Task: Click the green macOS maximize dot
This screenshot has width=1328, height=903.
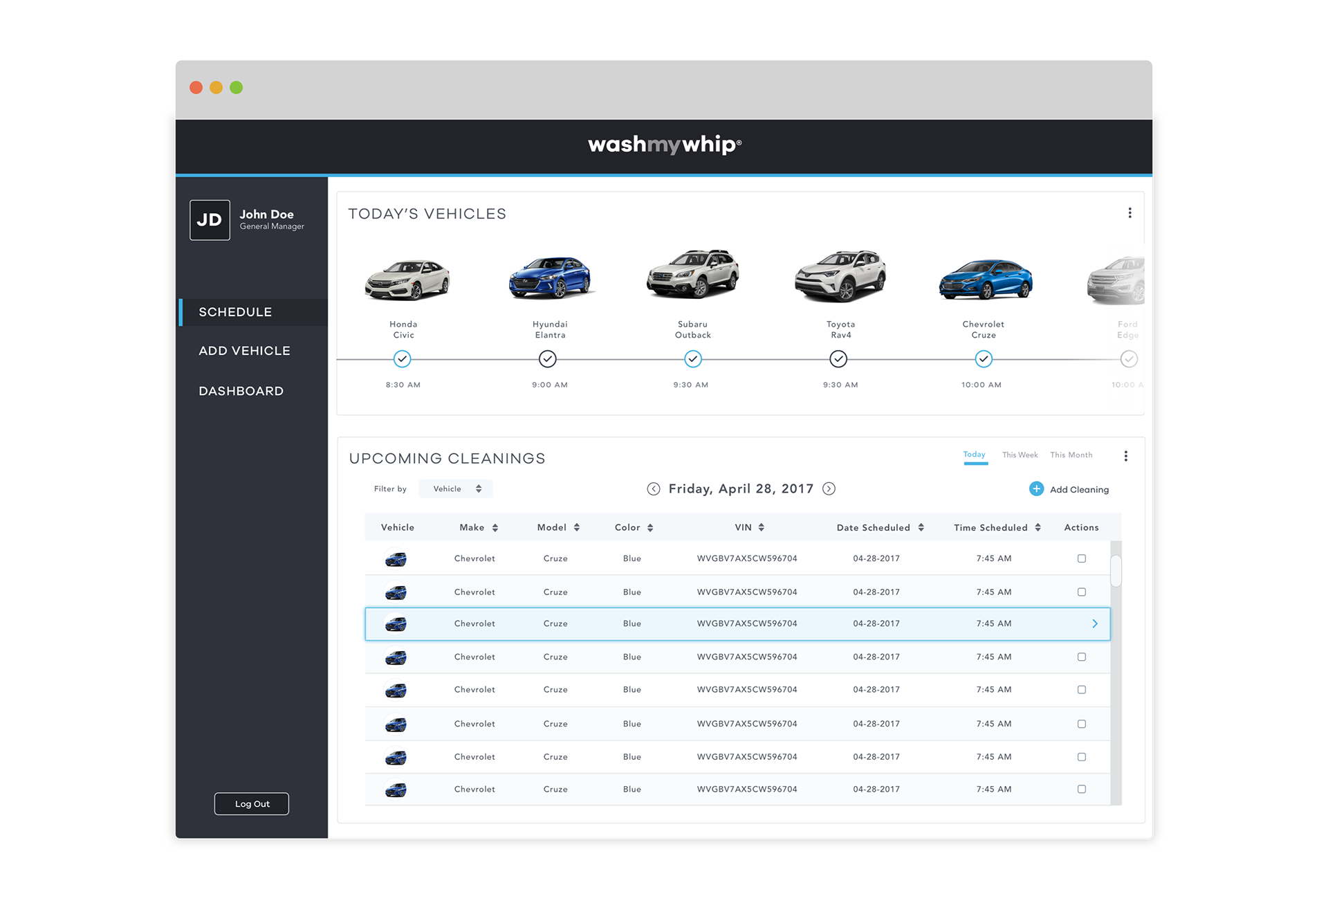Action: tap(237, 88)
